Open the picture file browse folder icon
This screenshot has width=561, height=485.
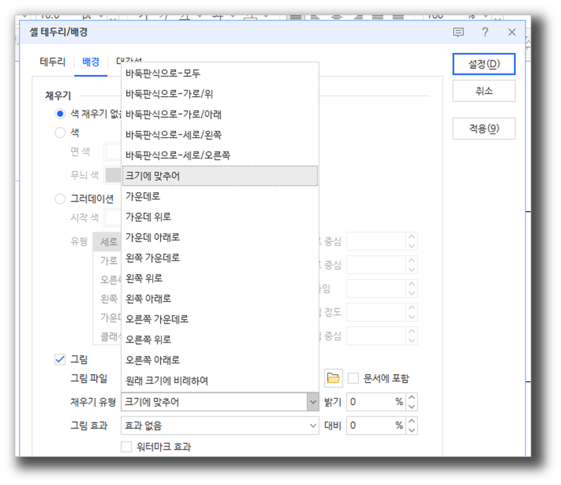(x=333, y=378)
